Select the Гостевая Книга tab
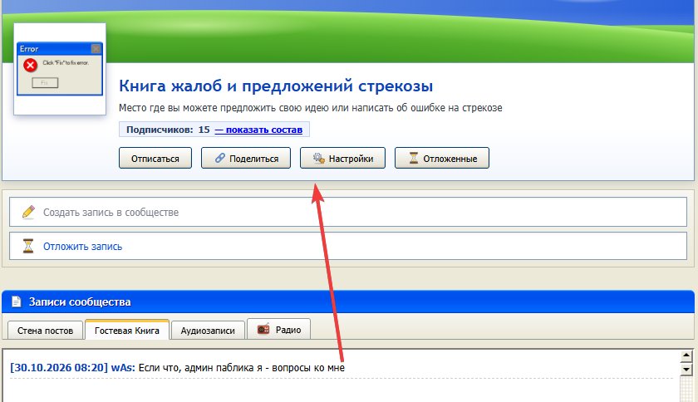Screen dimensions: 698x402 (x=127, y=330)
